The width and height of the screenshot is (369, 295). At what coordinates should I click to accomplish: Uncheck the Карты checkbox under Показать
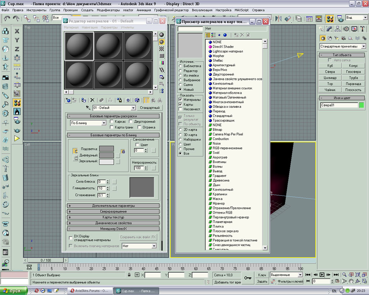tap(181, 104)
